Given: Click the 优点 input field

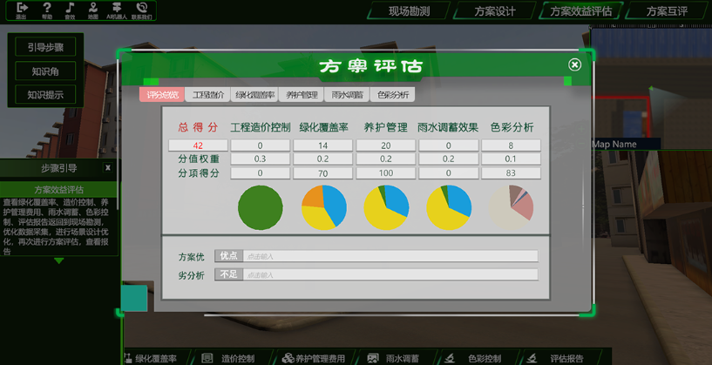Looking at the screenshot, I should click(389, 256).
